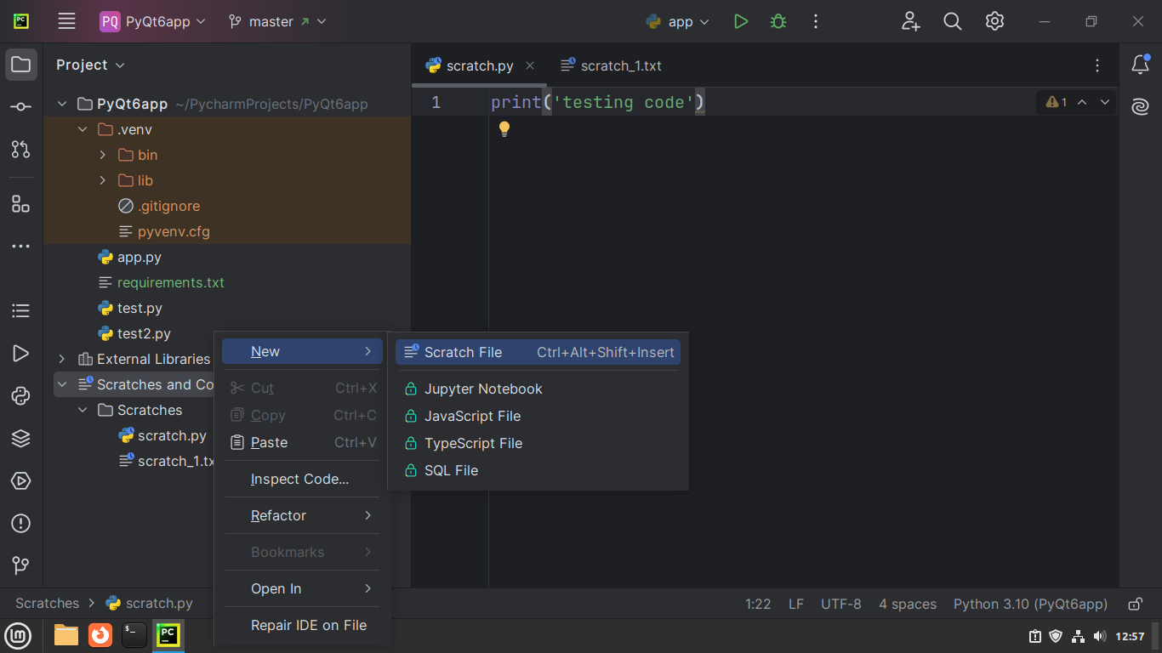1162x653 pixels.
Task: Choose JavaScript File from submenu
Action: 538,416
